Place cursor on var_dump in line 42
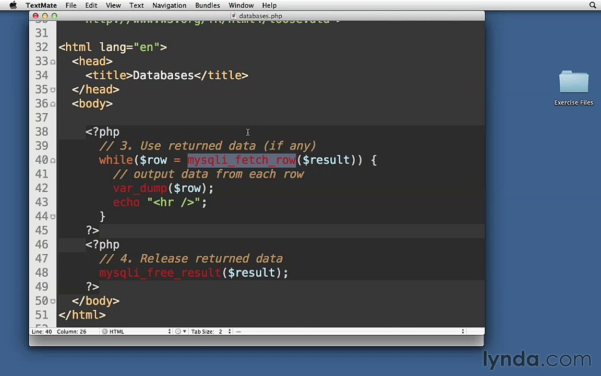The image size is (601, 376). click(x=140, y=188)
